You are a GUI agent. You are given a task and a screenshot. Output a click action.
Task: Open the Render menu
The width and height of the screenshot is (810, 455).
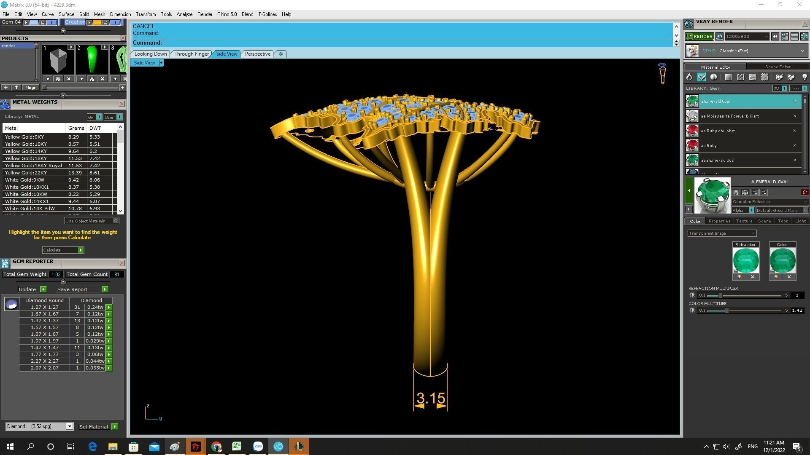coord(205,14)
